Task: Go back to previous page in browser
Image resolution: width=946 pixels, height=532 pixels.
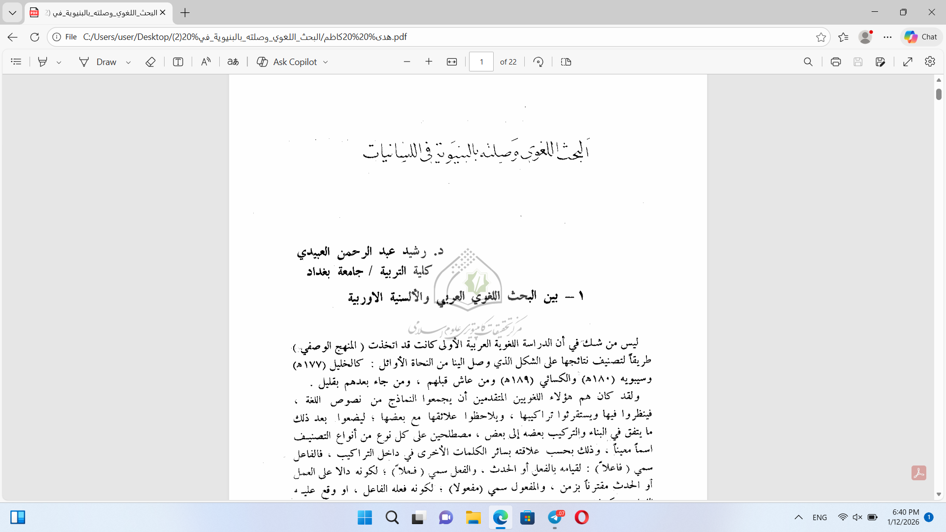Action: pos(13,37)
